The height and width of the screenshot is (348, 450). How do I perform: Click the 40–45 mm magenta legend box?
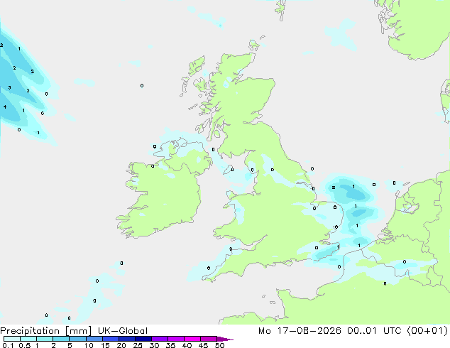coord(192,339)
